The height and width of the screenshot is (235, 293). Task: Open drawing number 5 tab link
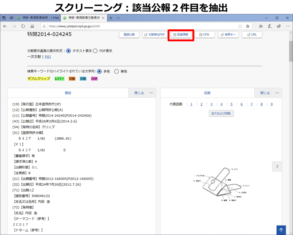tap(231, 104)
